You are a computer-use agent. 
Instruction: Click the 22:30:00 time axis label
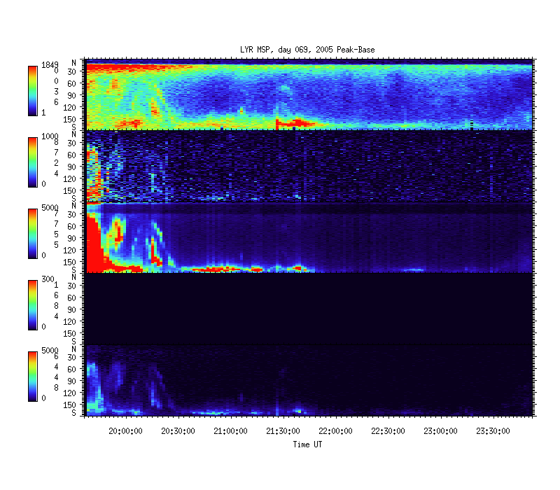(x=388, y=431)
